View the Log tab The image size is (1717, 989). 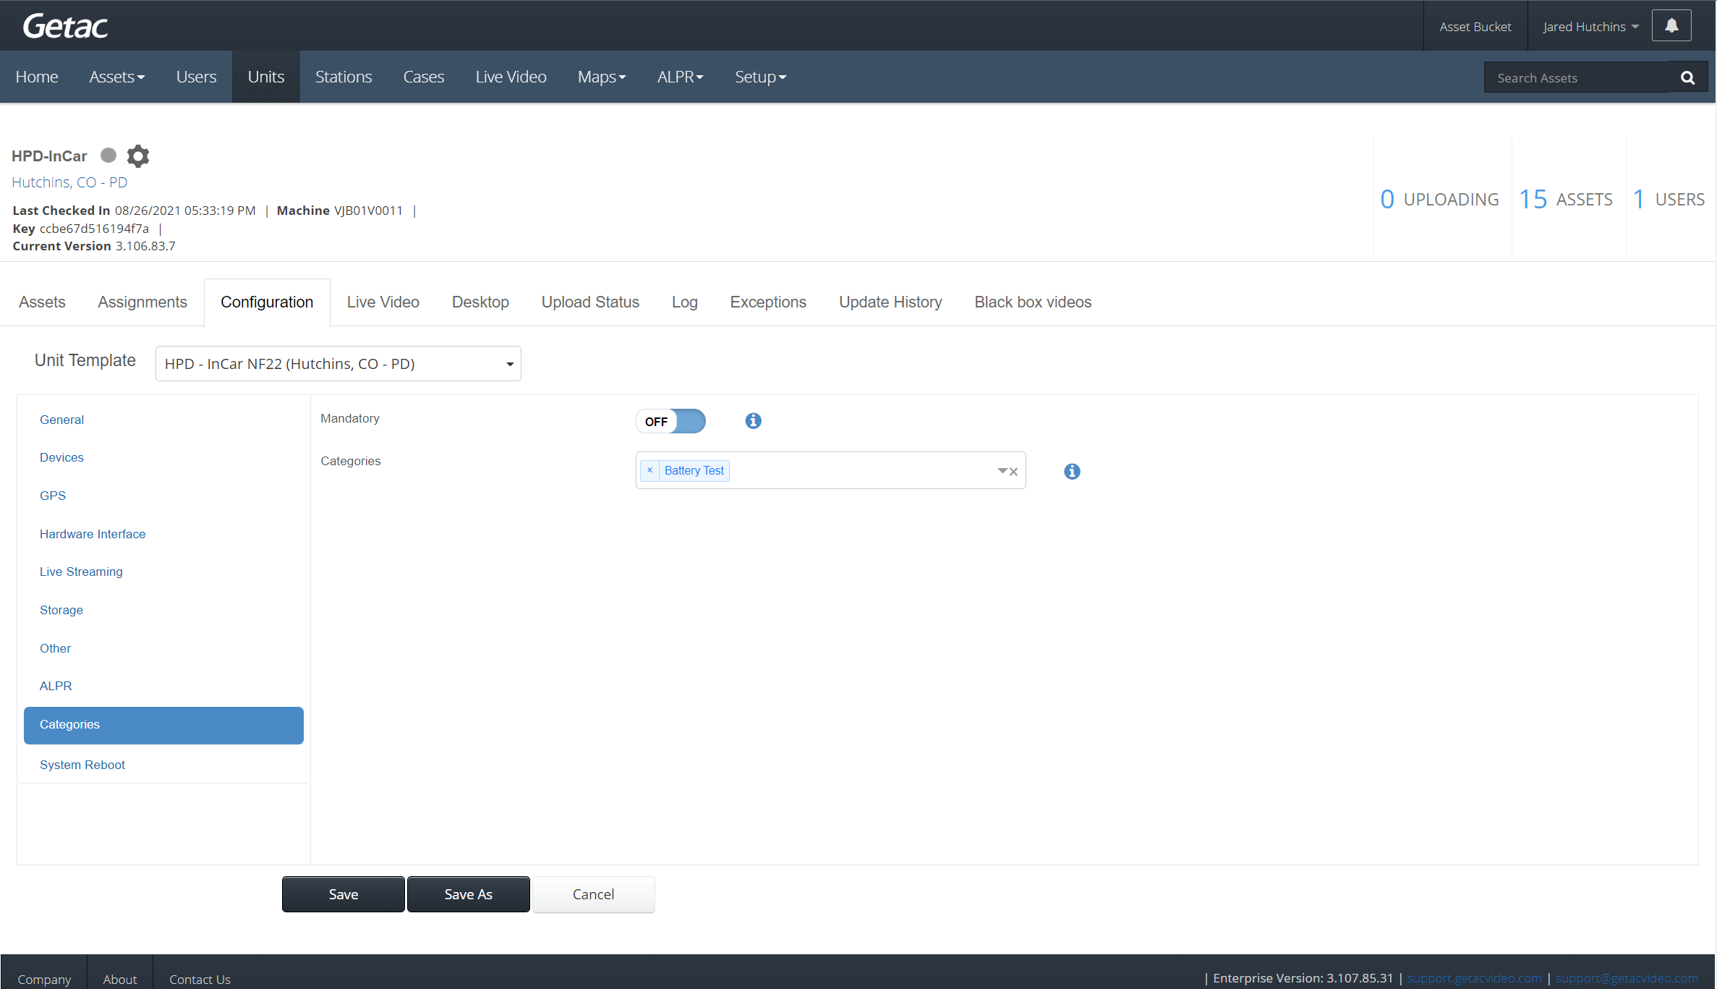tap(684, 302)
